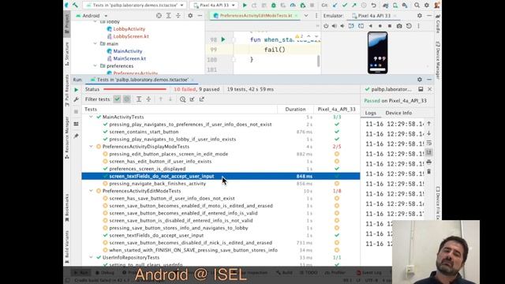
Task: Collapse MainActivityTests node
Action: click(x=92, y=117)
